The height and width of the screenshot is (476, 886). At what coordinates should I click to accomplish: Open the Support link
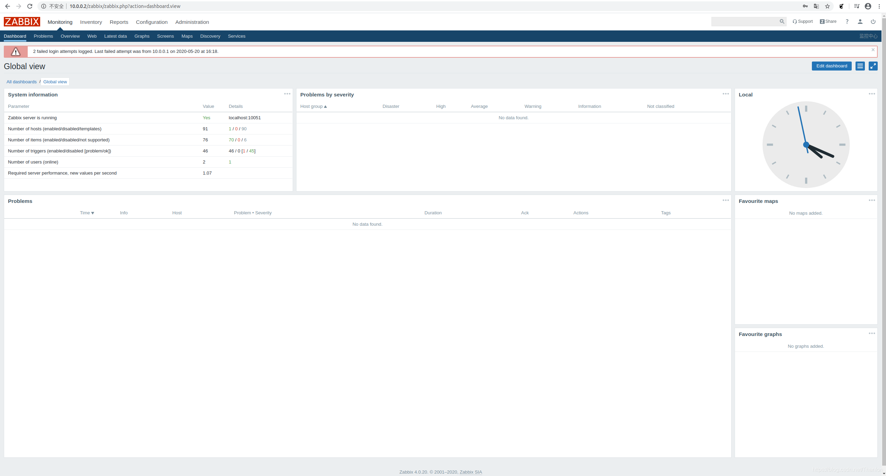tap(803, 21)
